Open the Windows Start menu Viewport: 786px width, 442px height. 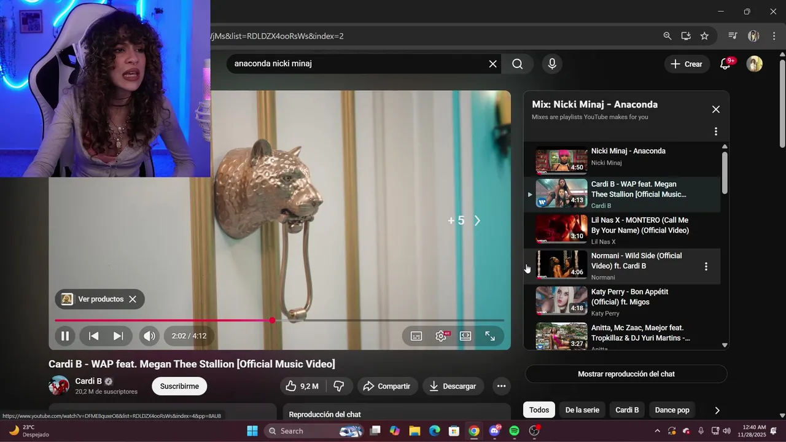[x=252, y=431]
